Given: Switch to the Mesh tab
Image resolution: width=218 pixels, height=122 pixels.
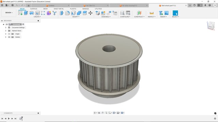Looking at the screenshot, I should (45, 9).
